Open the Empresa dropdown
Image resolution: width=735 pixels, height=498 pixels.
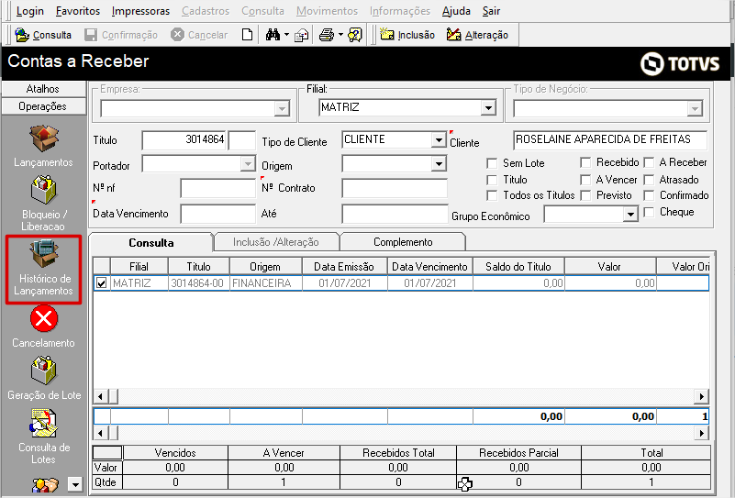click(x=282, y=109)
